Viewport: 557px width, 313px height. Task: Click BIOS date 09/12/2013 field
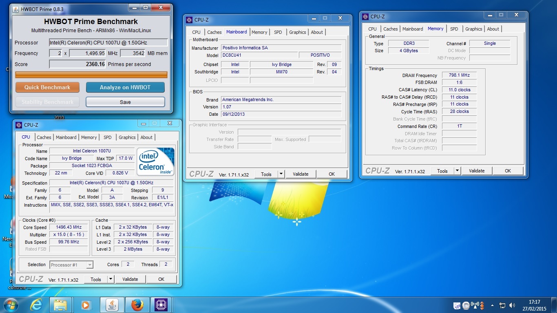click(x=281, y=114)
